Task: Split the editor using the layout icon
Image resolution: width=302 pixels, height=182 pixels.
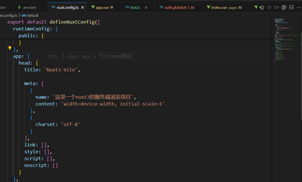Action: [291, 7]
